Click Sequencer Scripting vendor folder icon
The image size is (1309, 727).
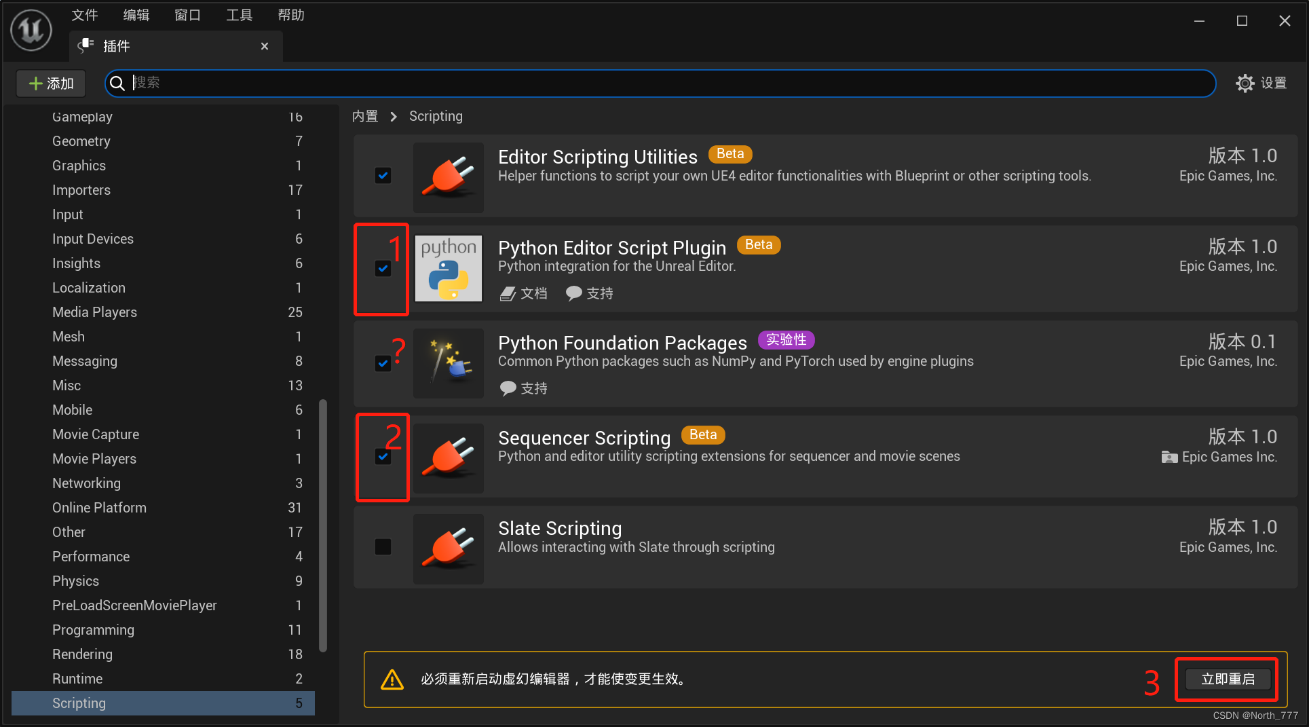(1169, 457)
